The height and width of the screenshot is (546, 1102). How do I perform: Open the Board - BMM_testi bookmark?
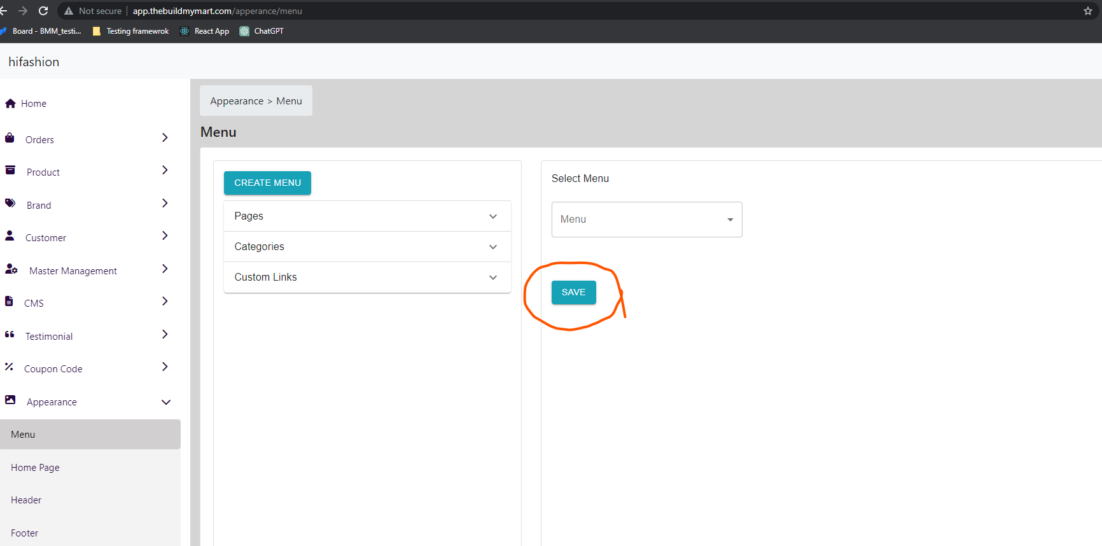coord(42,31)
